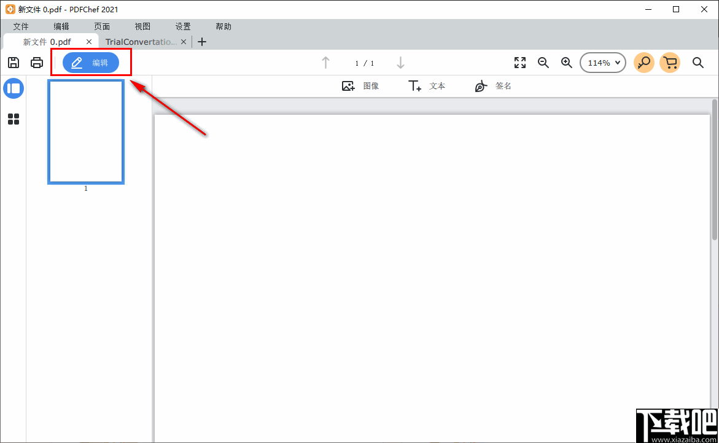Click the down arrow for next page
Image resolution: width=719 pixels, height=443 pixels.
[x=400, y=62]
